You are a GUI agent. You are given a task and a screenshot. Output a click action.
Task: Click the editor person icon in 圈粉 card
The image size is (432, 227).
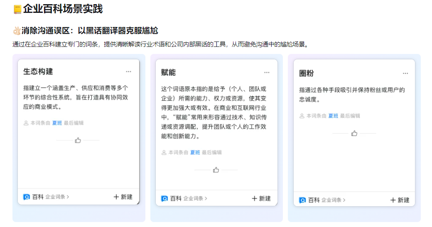302,116
